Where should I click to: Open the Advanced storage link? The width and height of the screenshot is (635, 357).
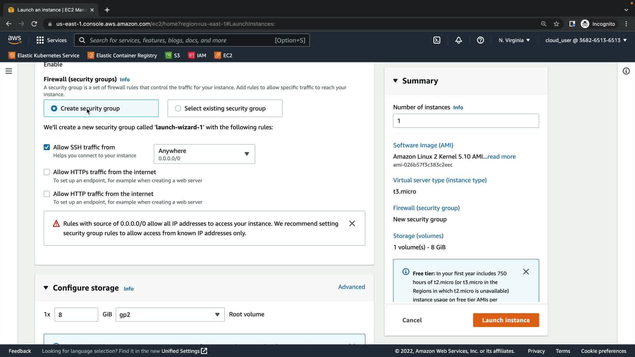351,287
